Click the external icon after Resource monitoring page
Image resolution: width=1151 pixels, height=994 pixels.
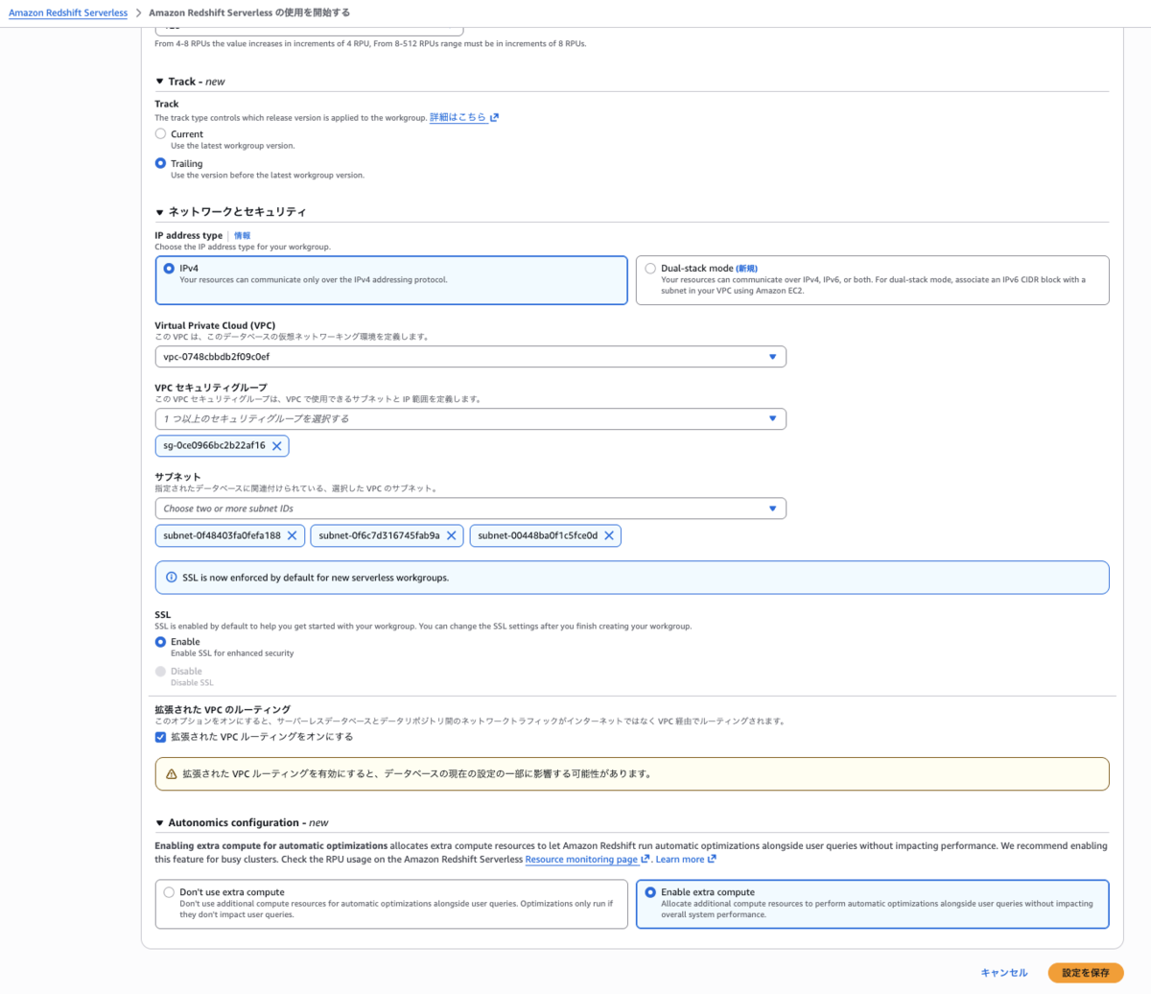pyautogui.click(x=646, y=859)
